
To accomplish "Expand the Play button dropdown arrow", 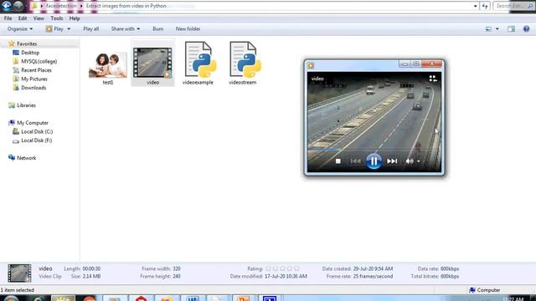I will coord(69,29).
